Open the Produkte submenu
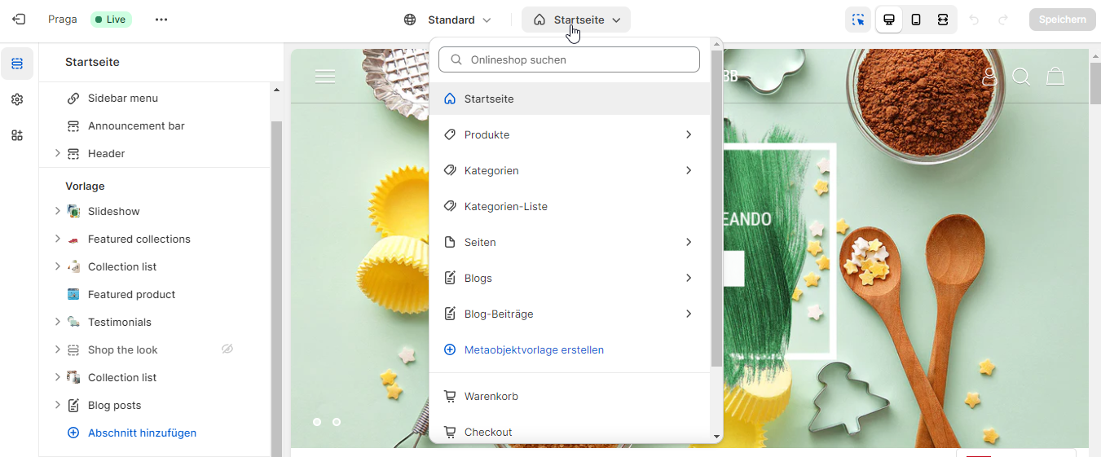This screenshot has height=457, width=1101. click(x=569, y=134)
